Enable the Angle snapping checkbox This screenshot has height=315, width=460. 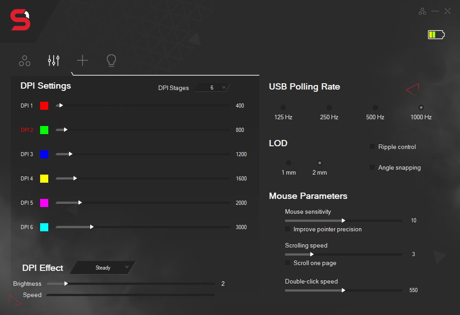(x=373, y=167)
